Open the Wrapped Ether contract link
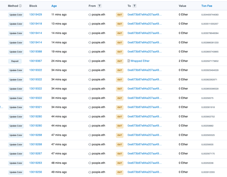 [140, 61]
